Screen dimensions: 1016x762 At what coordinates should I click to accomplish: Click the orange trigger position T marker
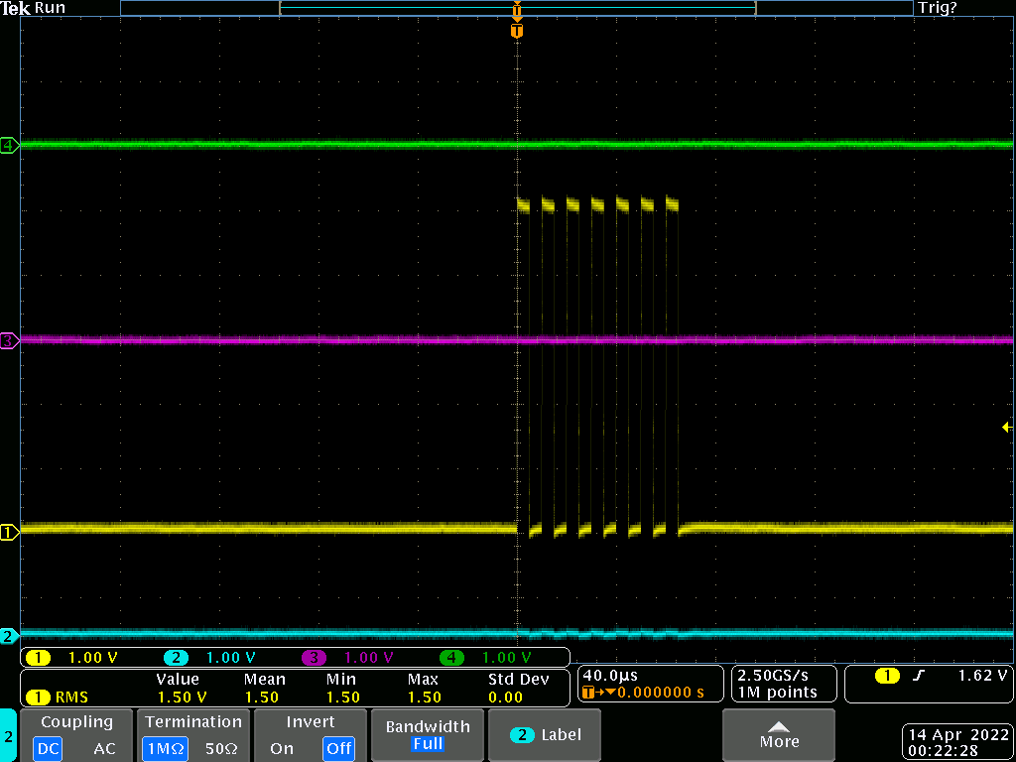tap(516, 31)
